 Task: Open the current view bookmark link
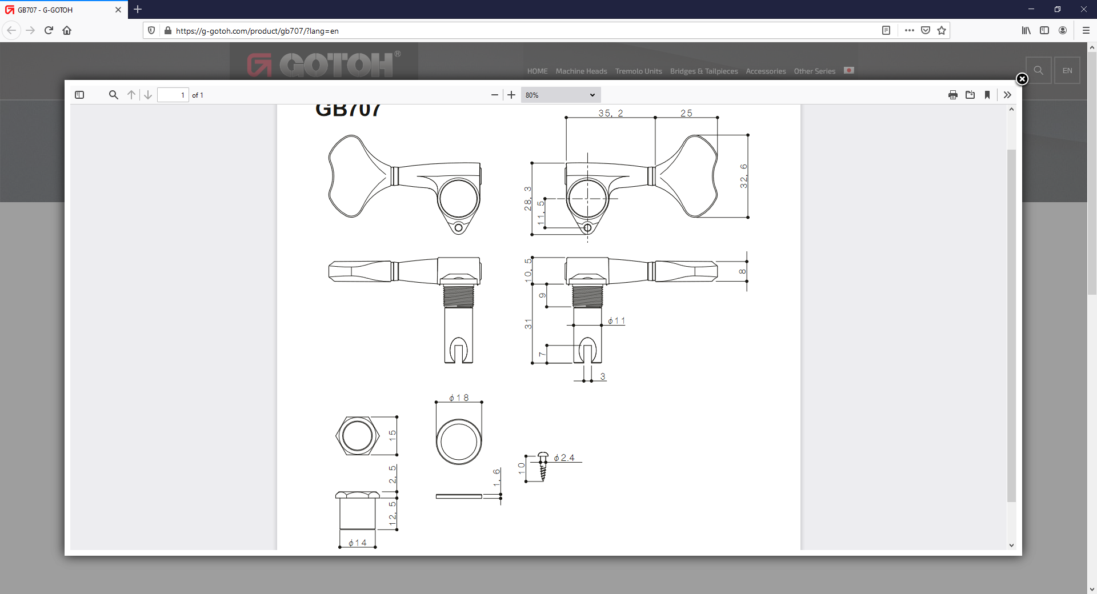point(987,95)
